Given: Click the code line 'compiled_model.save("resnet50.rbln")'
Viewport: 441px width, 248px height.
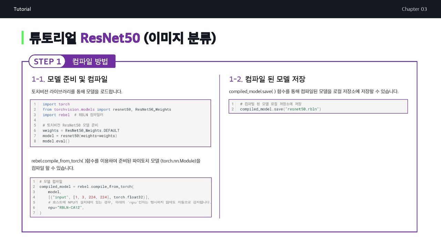Looking at the screenshot, I should (x=280, y=109).
